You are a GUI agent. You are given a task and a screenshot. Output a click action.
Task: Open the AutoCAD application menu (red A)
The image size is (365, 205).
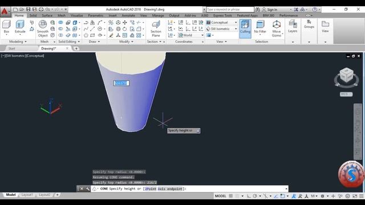5,11
